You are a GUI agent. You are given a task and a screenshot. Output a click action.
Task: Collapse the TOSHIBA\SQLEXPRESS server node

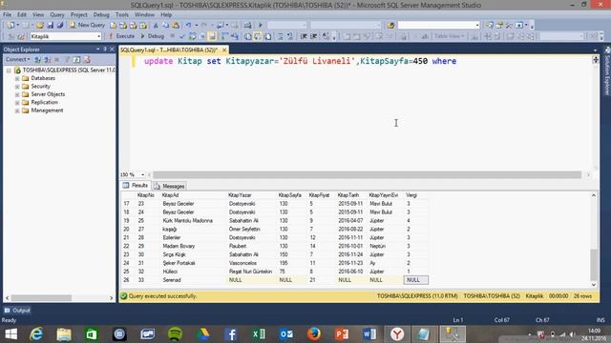click(x=9, y=71)
